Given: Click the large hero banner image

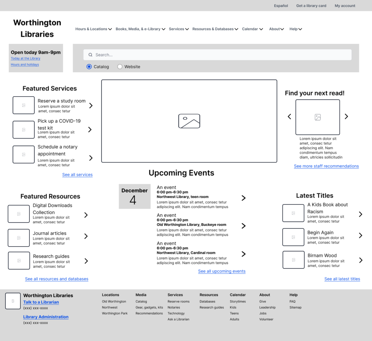Looking at the screenshot, I should 189,121.
